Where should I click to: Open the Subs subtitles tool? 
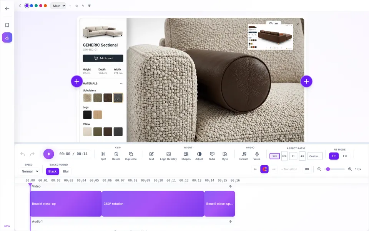(x=212, y=156)
